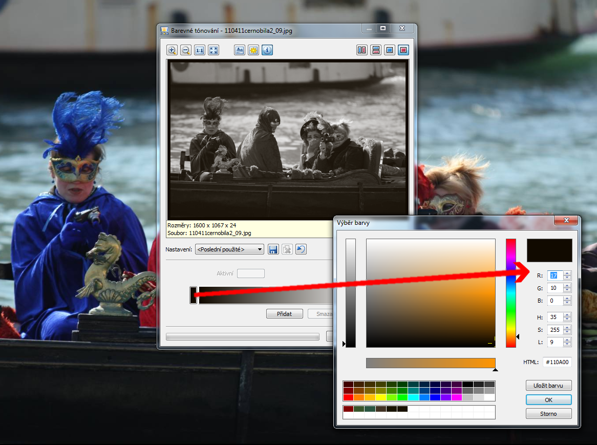
Task: Toggle the image information button
Action: pyautogui.click(x=267, y=50)
